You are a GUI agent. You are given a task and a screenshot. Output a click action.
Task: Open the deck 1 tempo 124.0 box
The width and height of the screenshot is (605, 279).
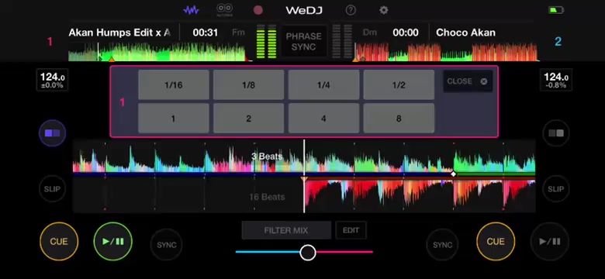click(x=52, y=80)
